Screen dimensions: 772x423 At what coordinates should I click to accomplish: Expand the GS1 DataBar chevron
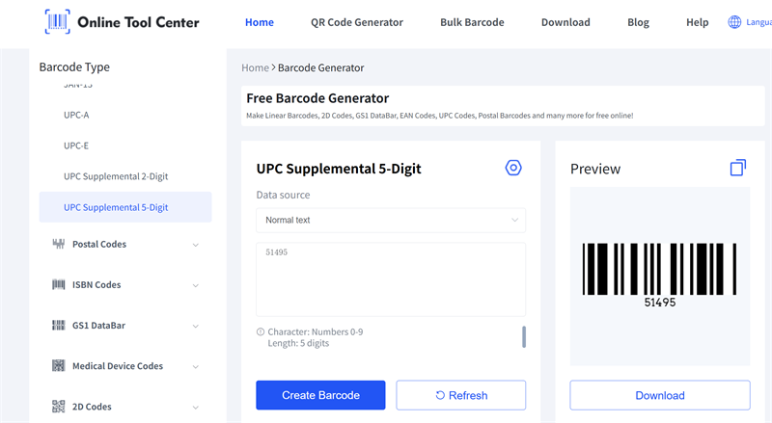coord(196,326)
